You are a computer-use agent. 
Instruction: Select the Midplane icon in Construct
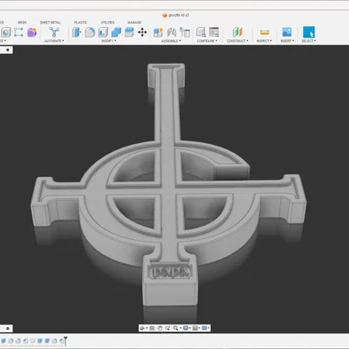pos(237,32)
